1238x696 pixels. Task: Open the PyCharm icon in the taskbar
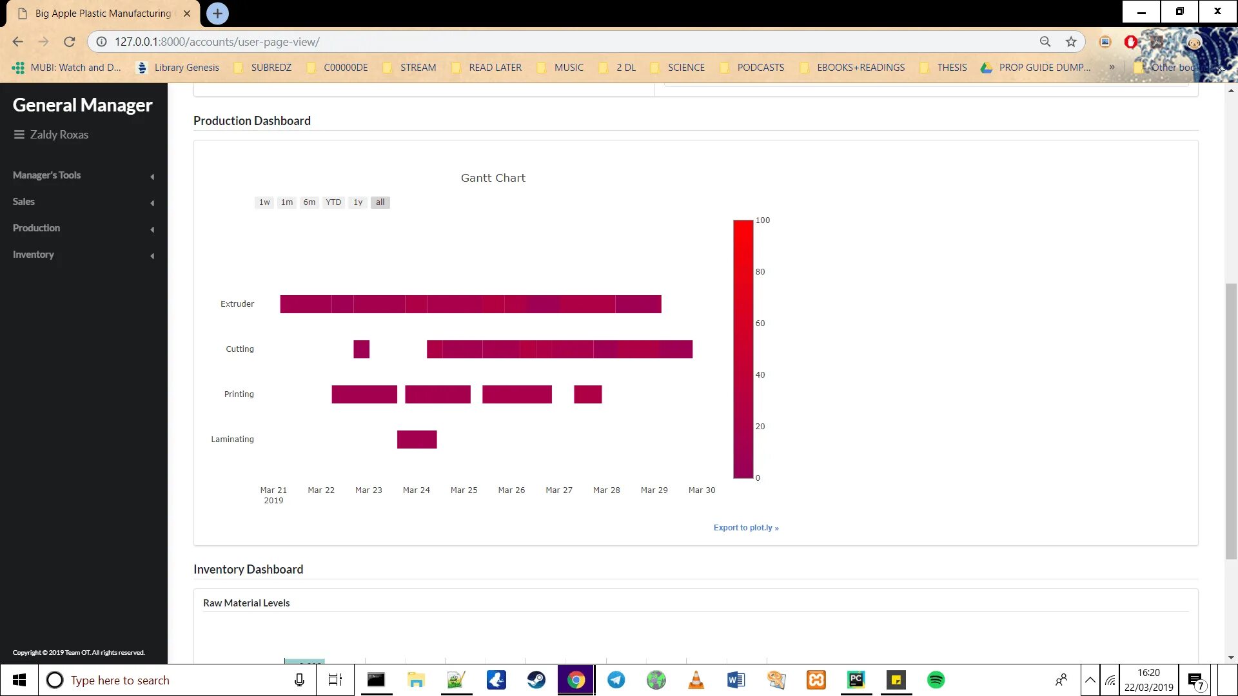[856, 680]
